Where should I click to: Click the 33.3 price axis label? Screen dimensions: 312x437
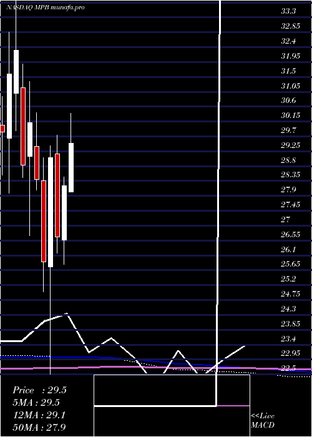[288, 11]
